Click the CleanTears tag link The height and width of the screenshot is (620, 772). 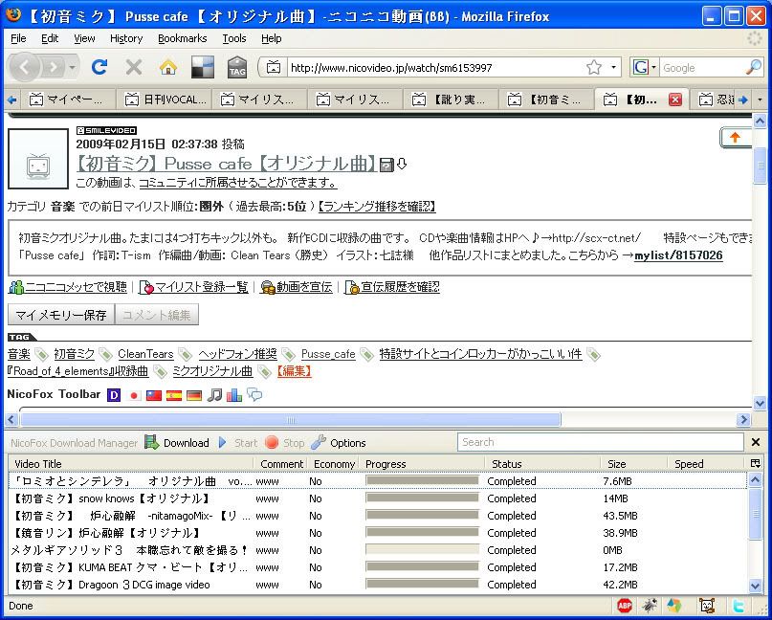(145, 354)
